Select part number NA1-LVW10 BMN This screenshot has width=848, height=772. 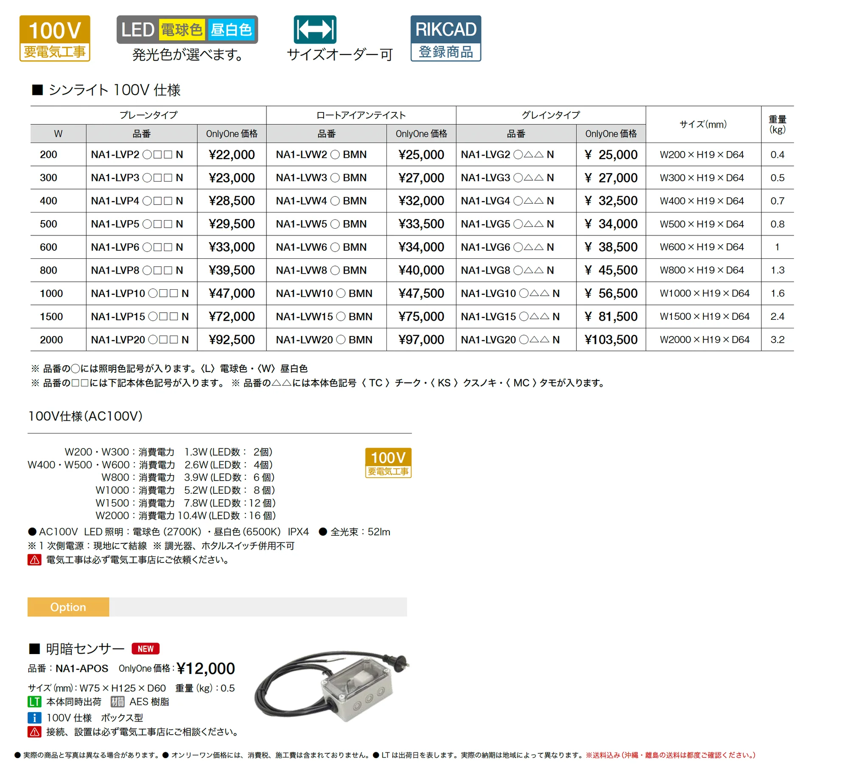(324, 294)
